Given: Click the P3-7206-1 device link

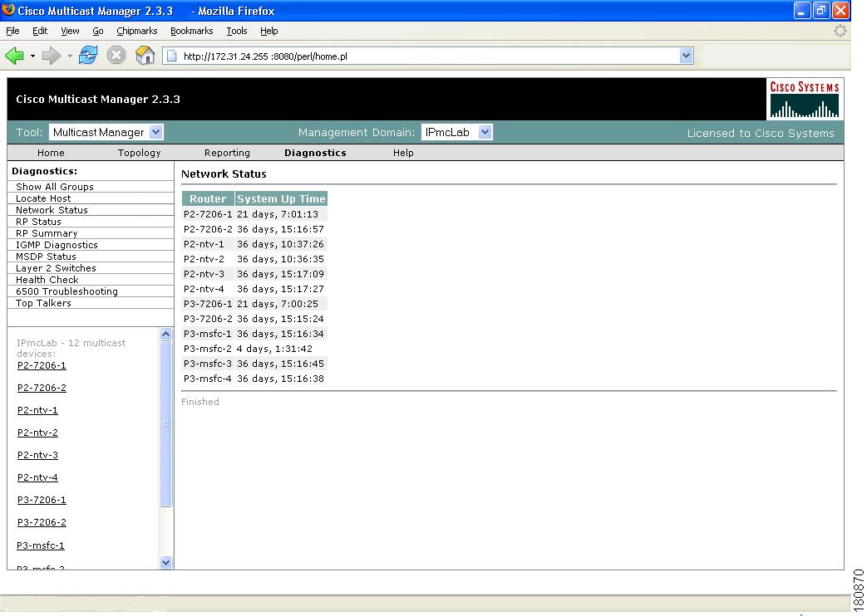Looking at the screenshot, I should tap(42, 500).
